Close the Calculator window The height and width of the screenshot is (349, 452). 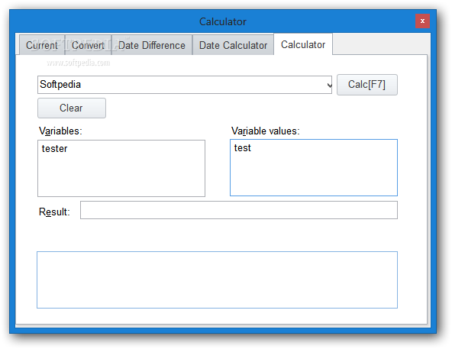click(x=422, y=21)
